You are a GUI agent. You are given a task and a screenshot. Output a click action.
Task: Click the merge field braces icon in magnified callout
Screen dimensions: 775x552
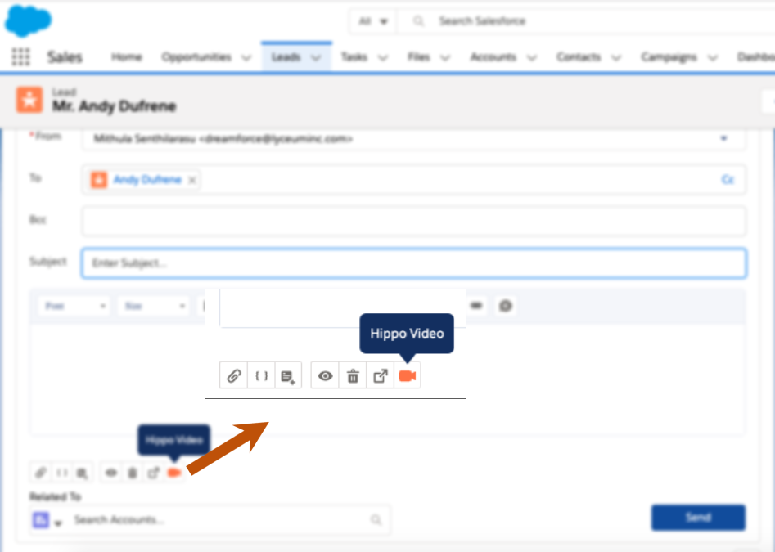(x=261, y=375)
